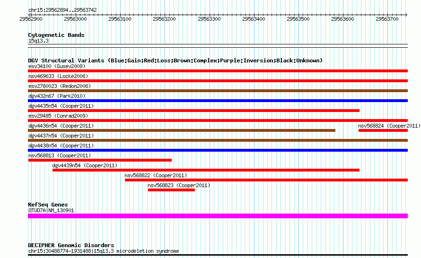Click the RefSeq Genes track title
Screen dimensions: 421x258
click(48, 205)
